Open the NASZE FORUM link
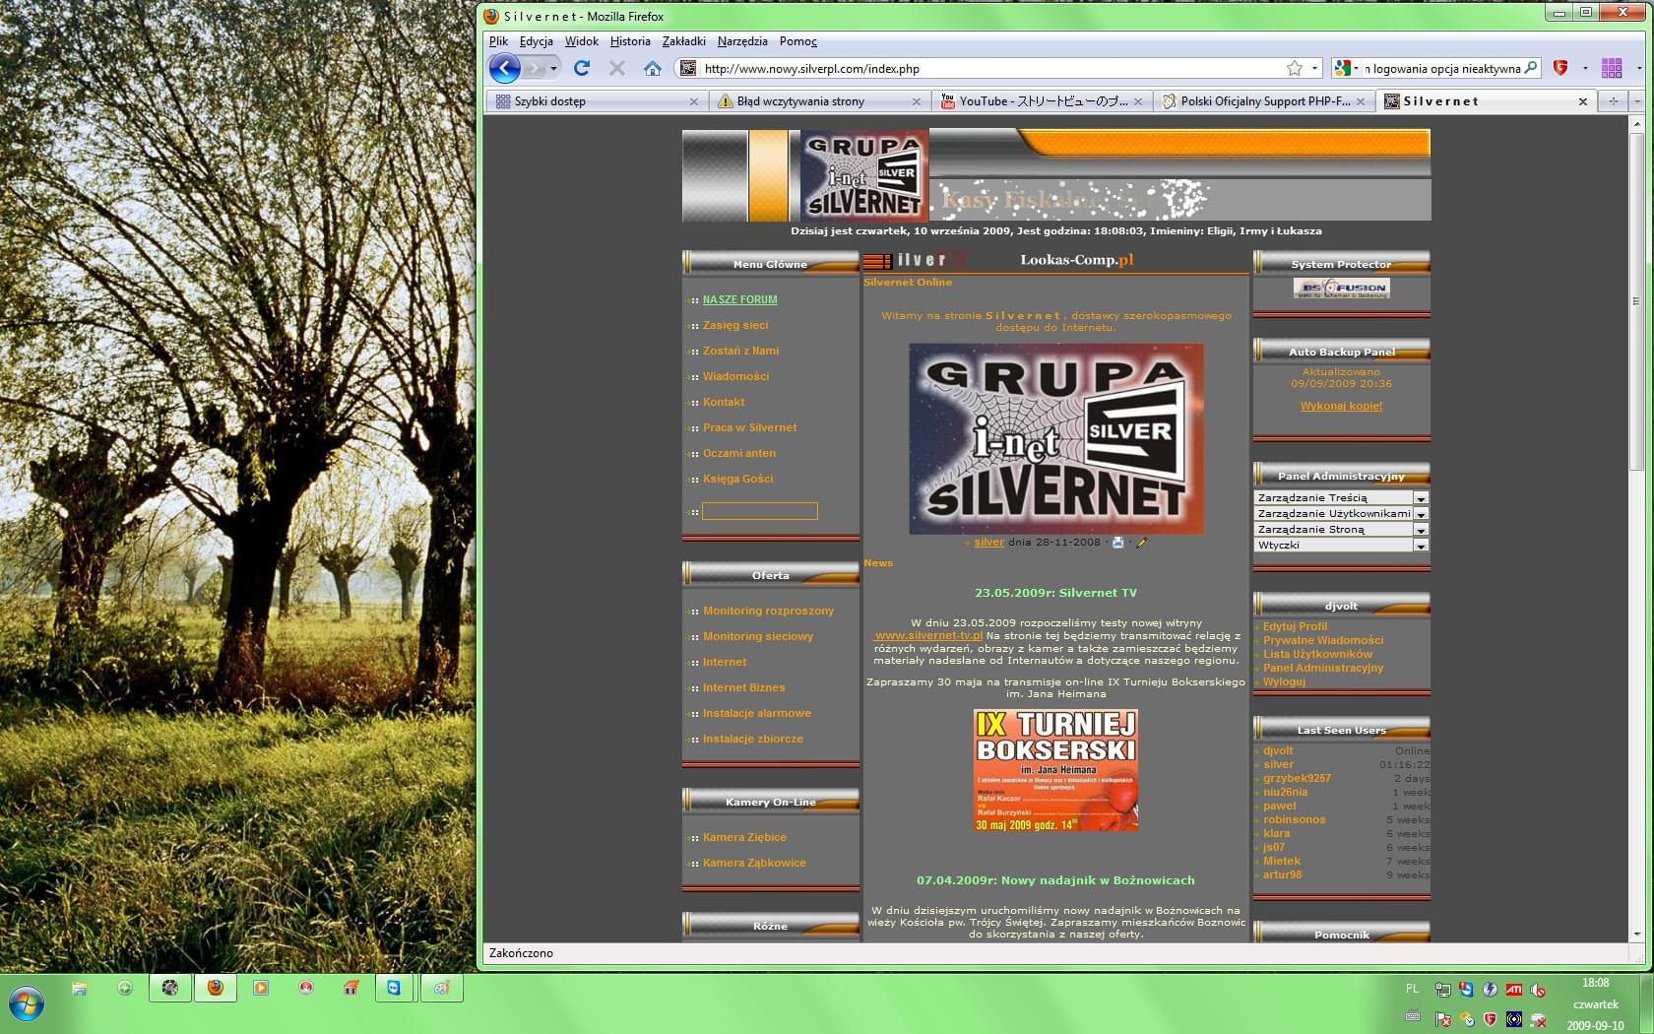This screenshot has height=1034, width=1654. click(x=739, y=299)
